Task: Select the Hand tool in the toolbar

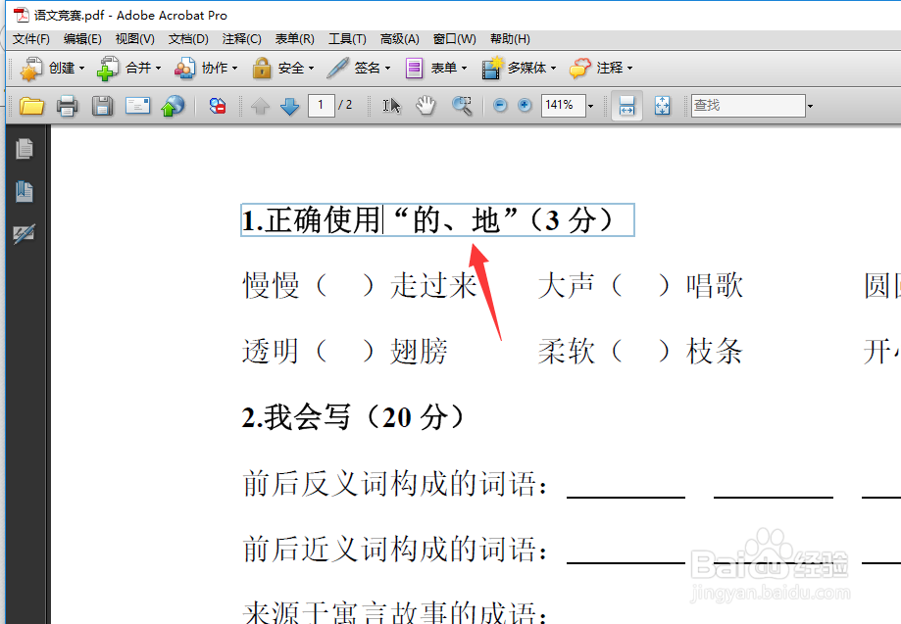Action: coord(425,104)
